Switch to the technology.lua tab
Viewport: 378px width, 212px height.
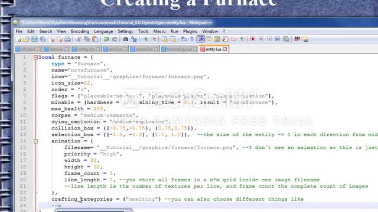[179, 49]
